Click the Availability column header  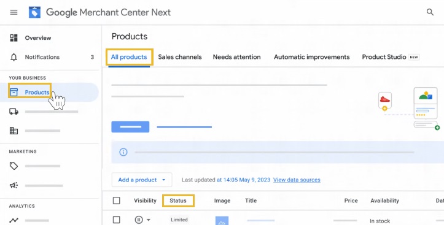point(384,200)
